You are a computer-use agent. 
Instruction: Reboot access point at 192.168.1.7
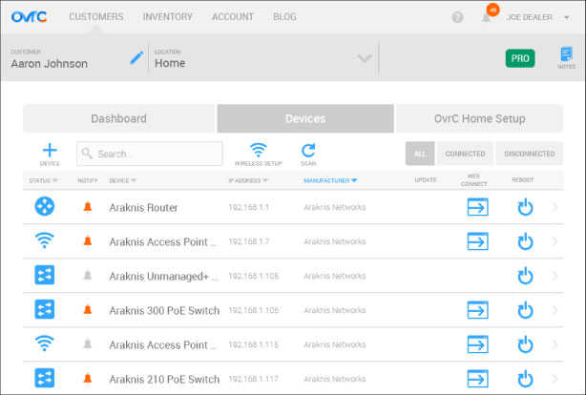pyautogui.click(x=525, y=241)
